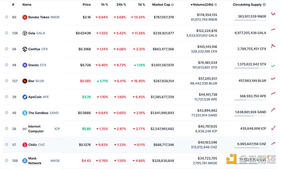
Task: Click Render Token circulating supply progress bar
Action: pyautogui.click(x=250, y=20)
